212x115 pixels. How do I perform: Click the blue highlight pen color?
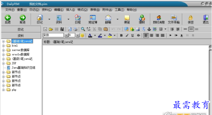(x=100, y=35)
